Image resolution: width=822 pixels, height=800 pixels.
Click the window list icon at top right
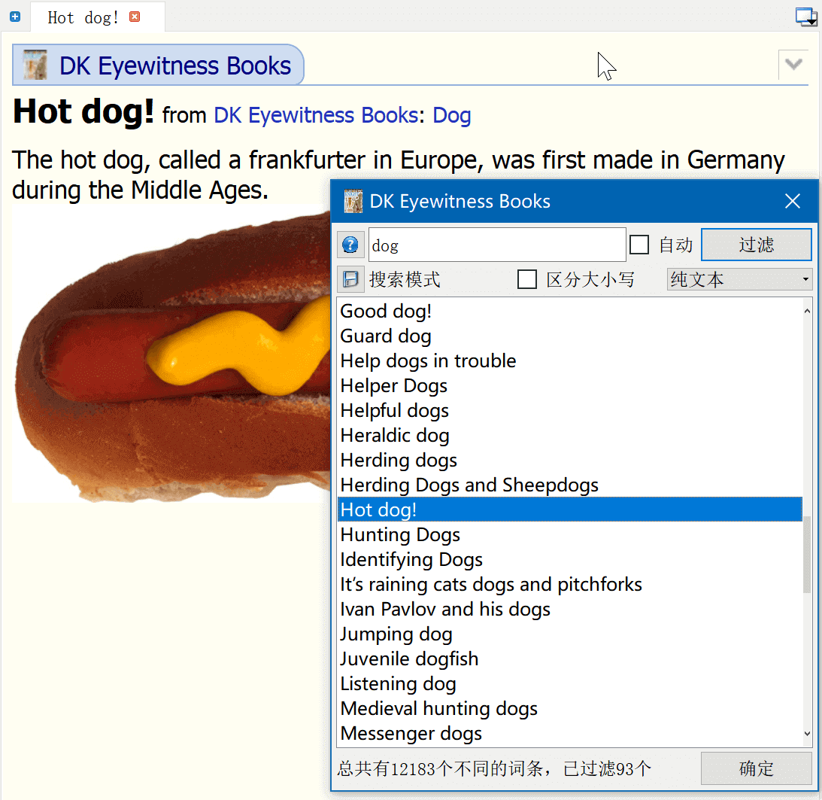click(x=806, y=17)
